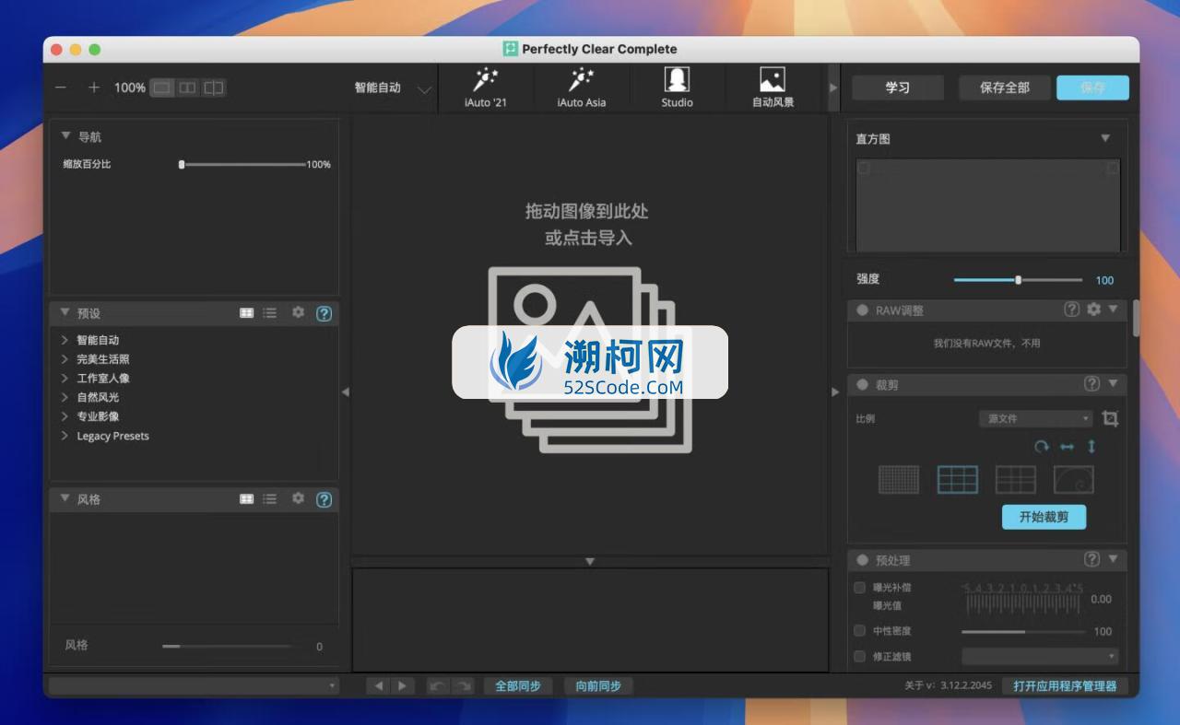Open 风格 panel gear settings
This screenshot has width=1180, height=725.
click(298, 498)
